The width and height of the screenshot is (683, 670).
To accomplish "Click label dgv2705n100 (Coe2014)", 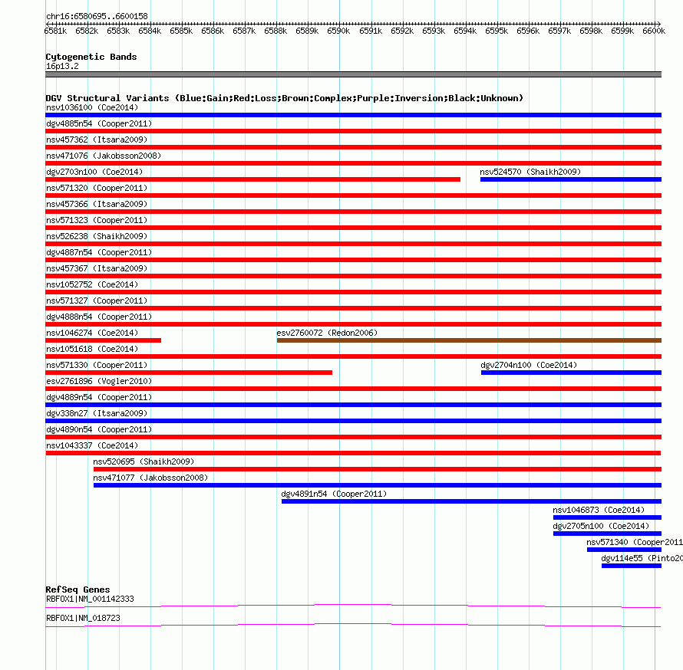I will (601, 526).
